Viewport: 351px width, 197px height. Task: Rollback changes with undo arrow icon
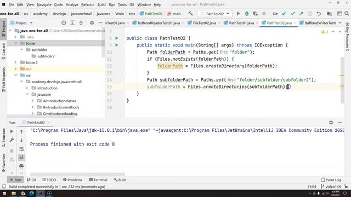click(319, 14)
